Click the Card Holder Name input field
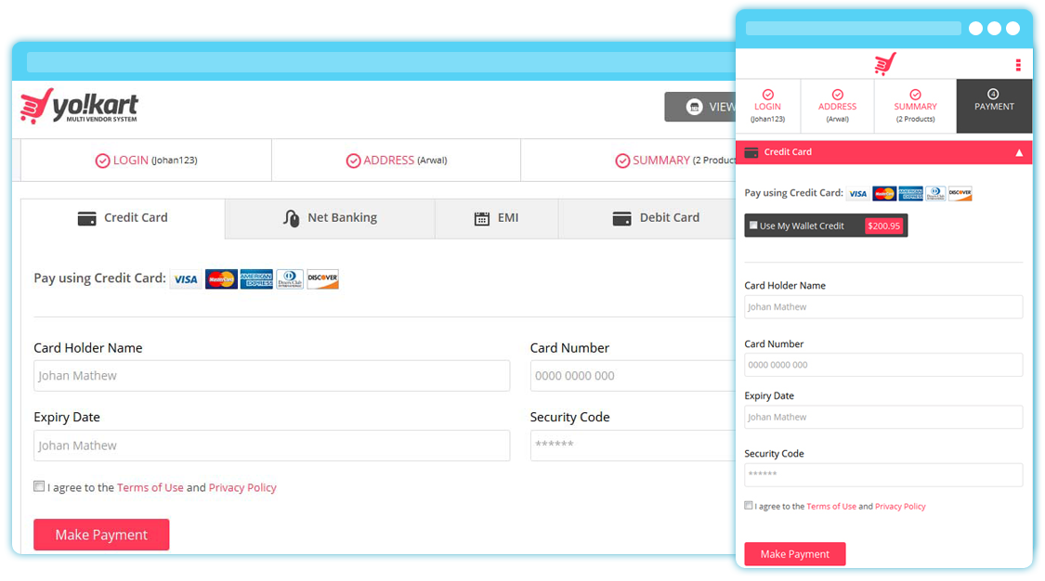This screenshot has width=1045, height=581. pyautogui.click(x=271, y=375)
